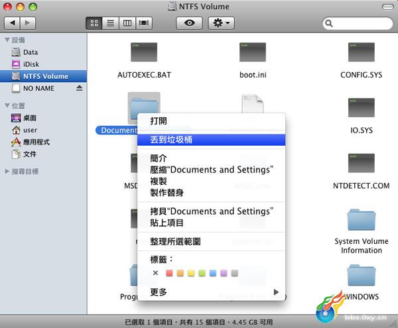Choose 打開 in the context menu
Image resolution: width=398 pixels, height=328 pixels.
[211, 121]
